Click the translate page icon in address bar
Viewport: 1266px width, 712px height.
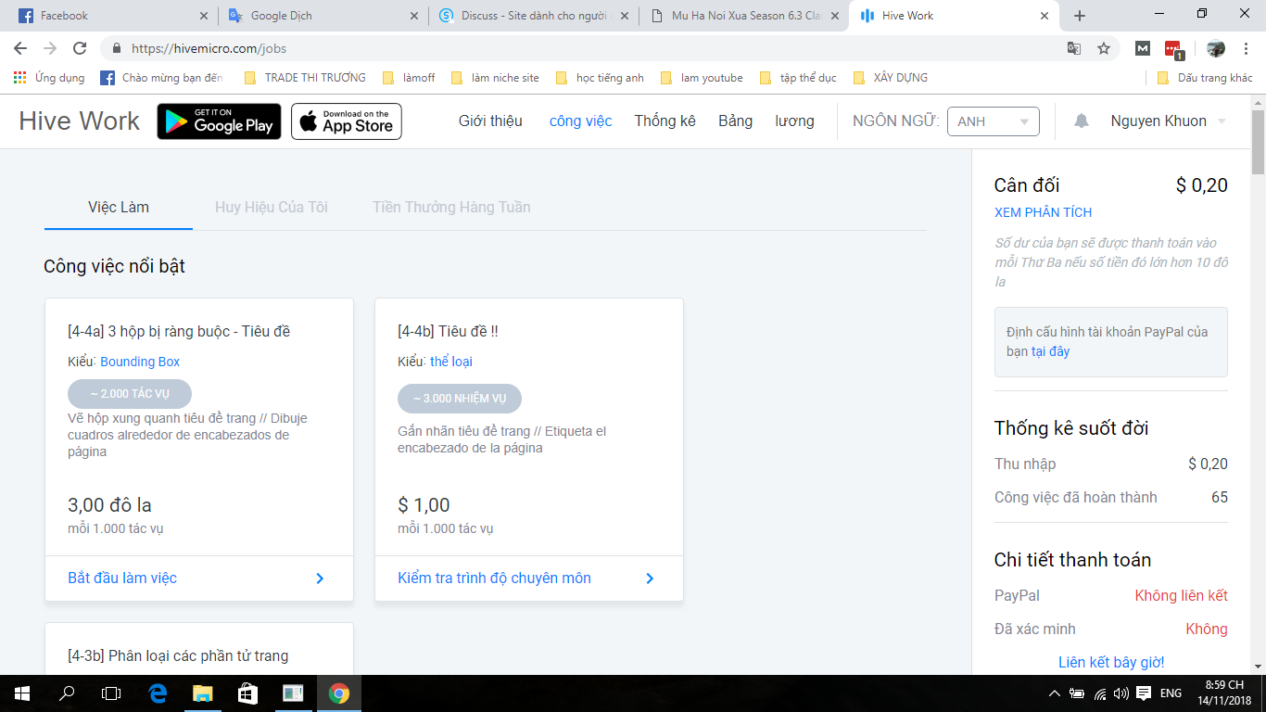1074,48
